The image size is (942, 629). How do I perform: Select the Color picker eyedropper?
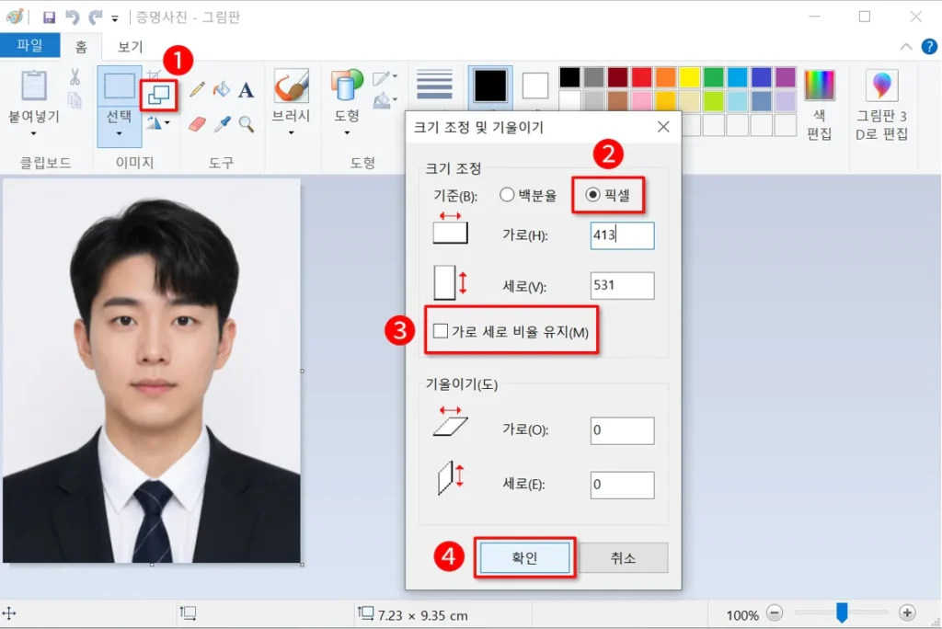[x=223, y=124]
